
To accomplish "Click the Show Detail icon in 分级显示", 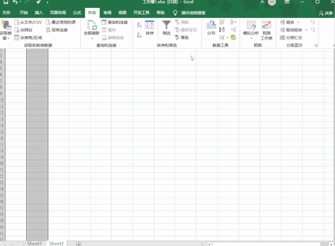I will (x=312, y=22).
